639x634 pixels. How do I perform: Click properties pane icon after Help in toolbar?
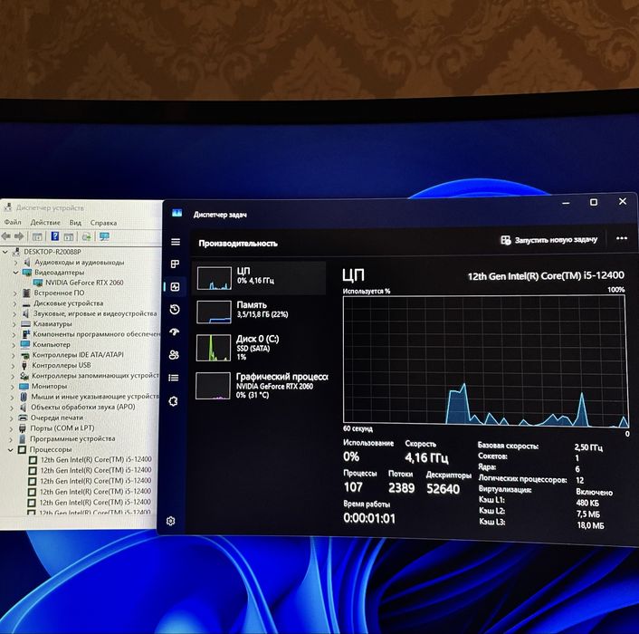69,237
